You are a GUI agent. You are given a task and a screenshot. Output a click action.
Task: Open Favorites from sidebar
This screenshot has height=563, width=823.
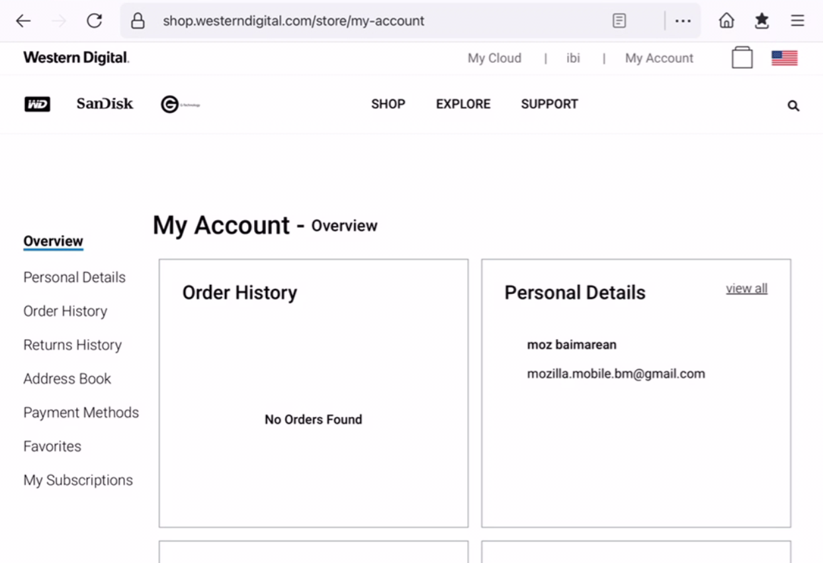point(52,446)
